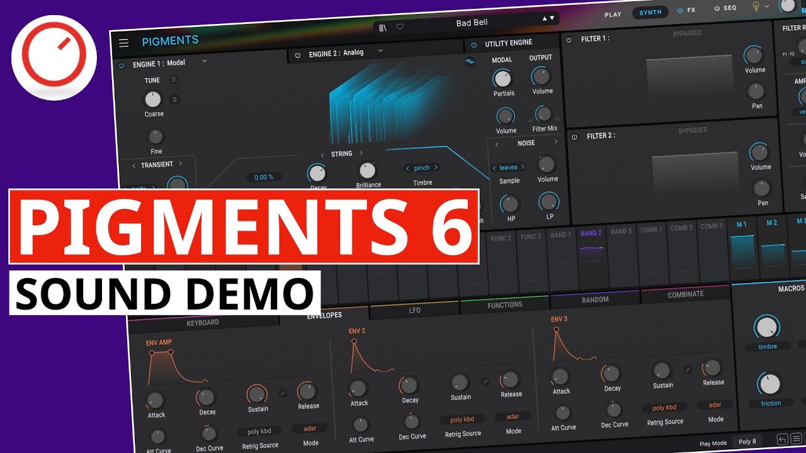Screen dimensions: 806x453
Task: Toggle Utility Engine power button
Action: click(474, 45)
